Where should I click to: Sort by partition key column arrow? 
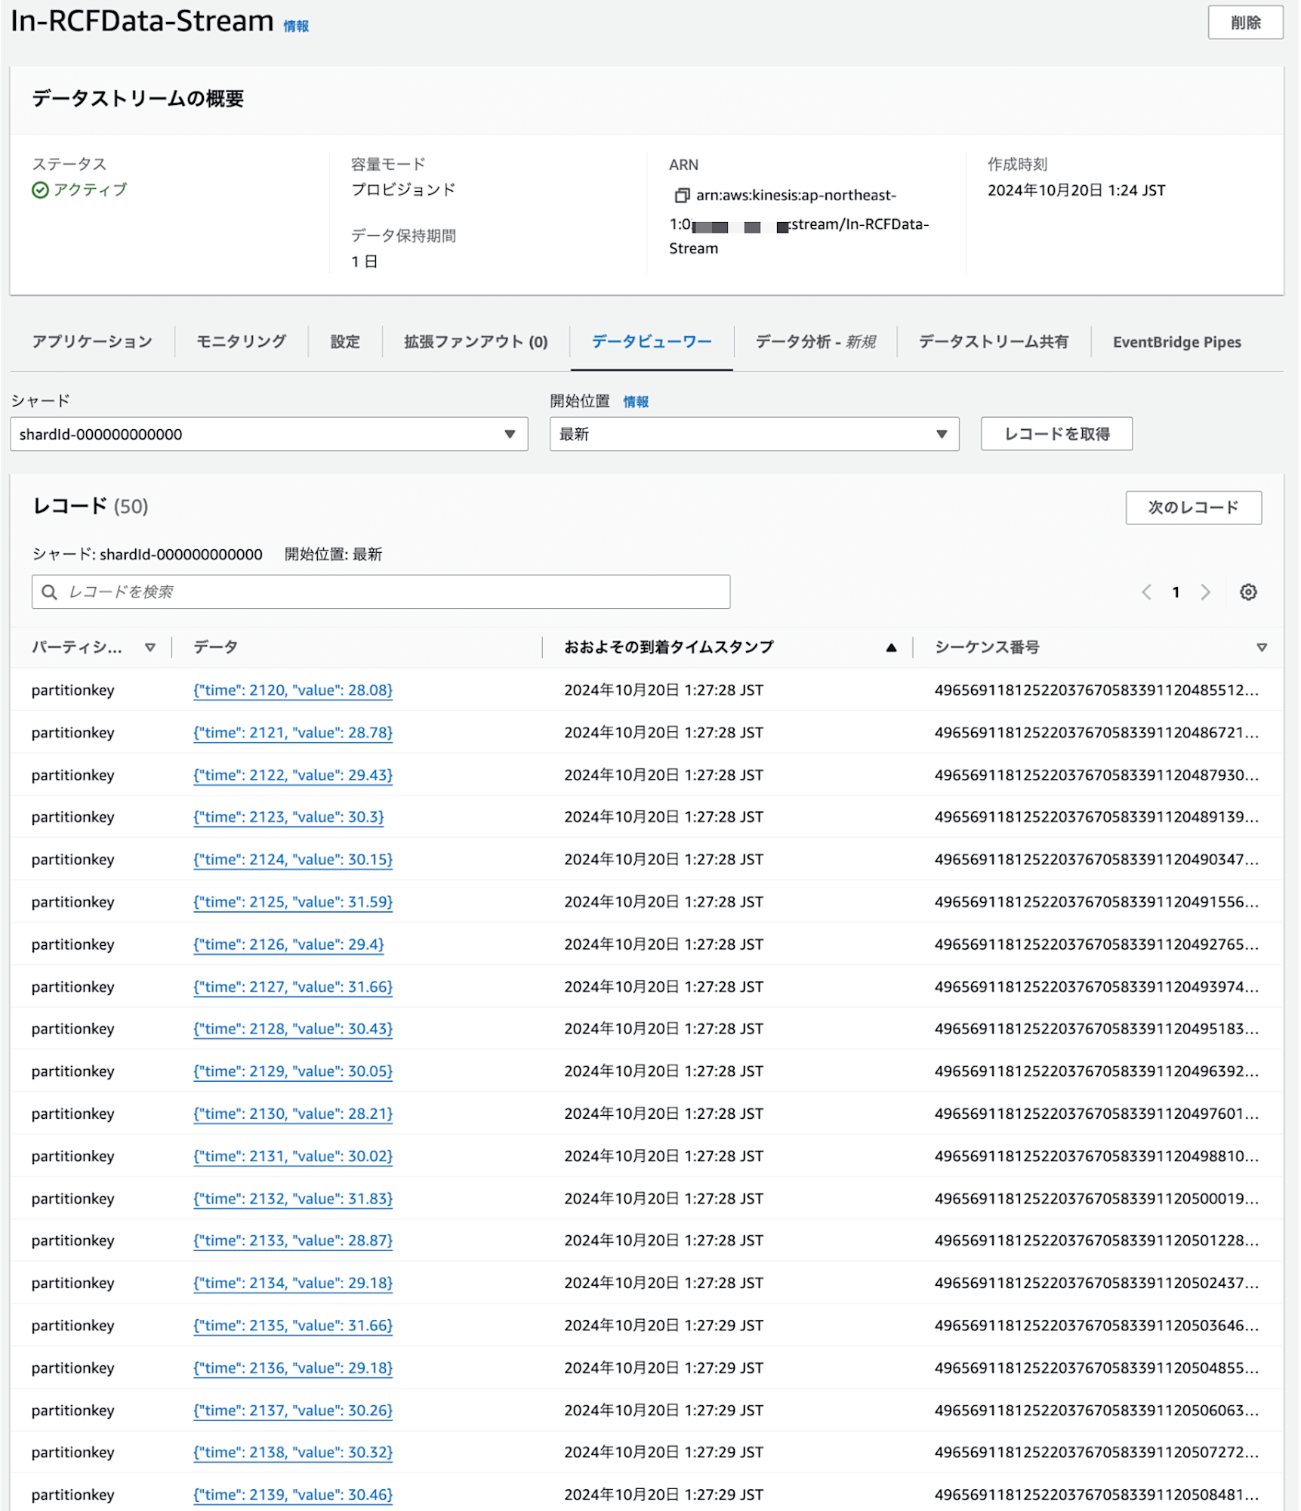[x=150, y=648]
